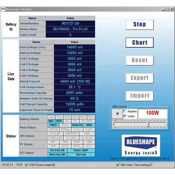Click the time 15:51 in status bar
The image size is (175, 175).
tap(19, 165)
